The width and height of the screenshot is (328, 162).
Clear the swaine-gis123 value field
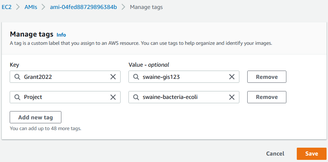click(x=232, y=77)
